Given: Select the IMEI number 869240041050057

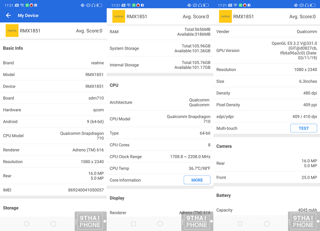Looking at the screenshot, I should (86, 190).
